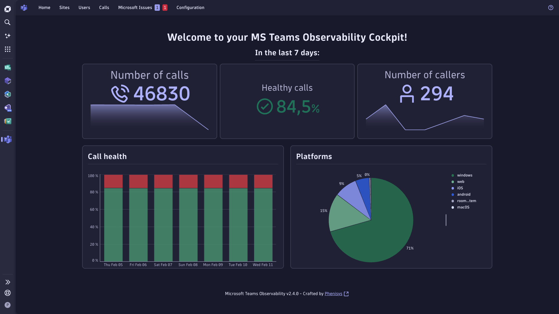Screen dimensions: 559x314
Task: Click the red issue counter on Microsoft Issues
Action: (x=165, y=8)
